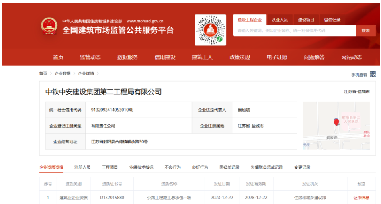Click the national emblem logo
This screenshot has width=381, height=204.
point(49,26)
